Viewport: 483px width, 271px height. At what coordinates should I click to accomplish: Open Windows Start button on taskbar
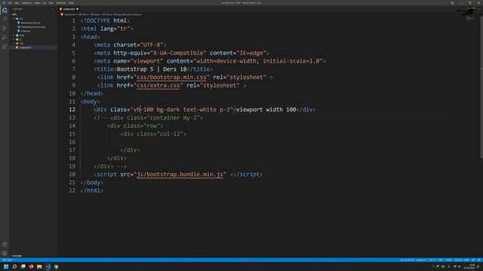[x=6, y=266]
